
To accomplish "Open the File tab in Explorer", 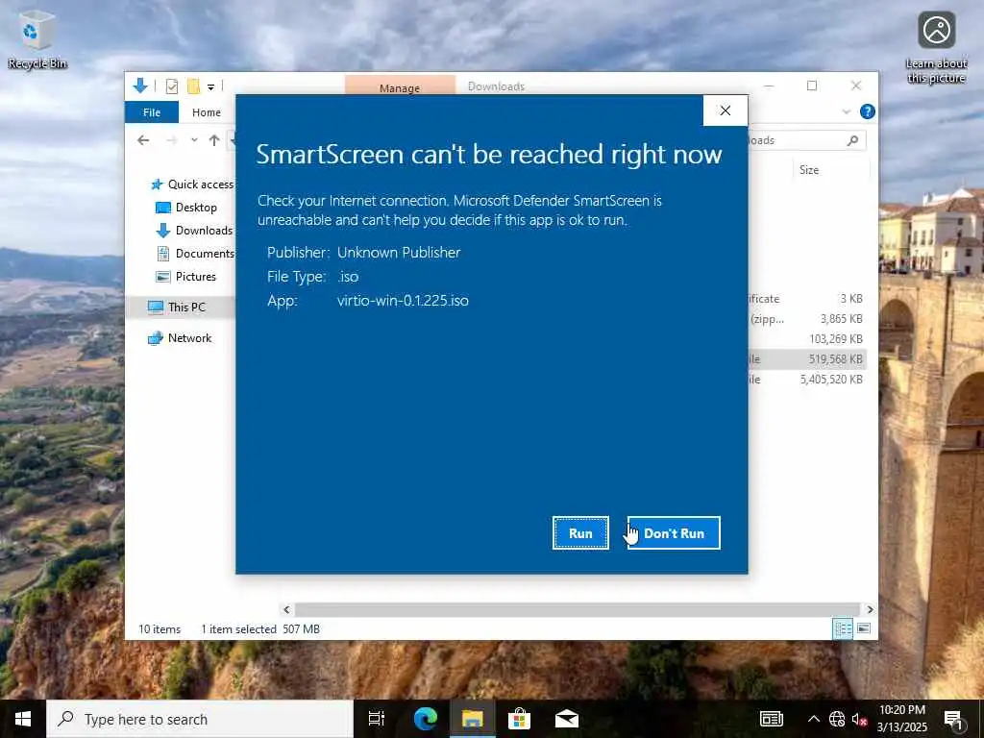I will [x=152, y=112].
